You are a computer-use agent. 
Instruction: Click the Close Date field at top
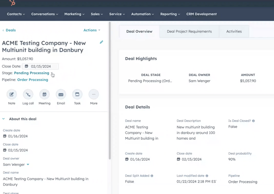point(41,66)
